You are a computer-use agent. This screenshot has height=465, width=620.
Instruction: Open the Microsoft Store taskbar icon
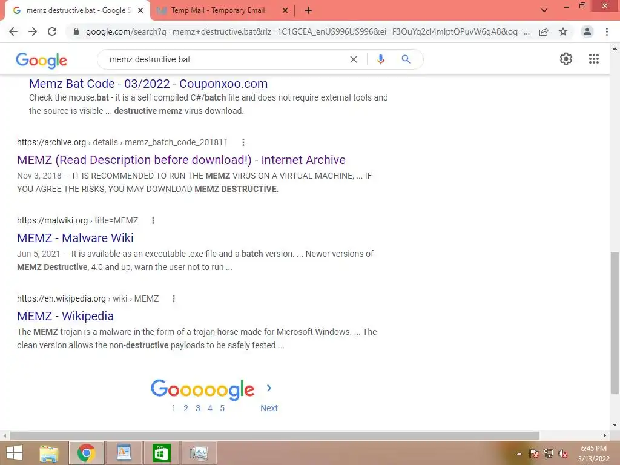coord(161,453)
